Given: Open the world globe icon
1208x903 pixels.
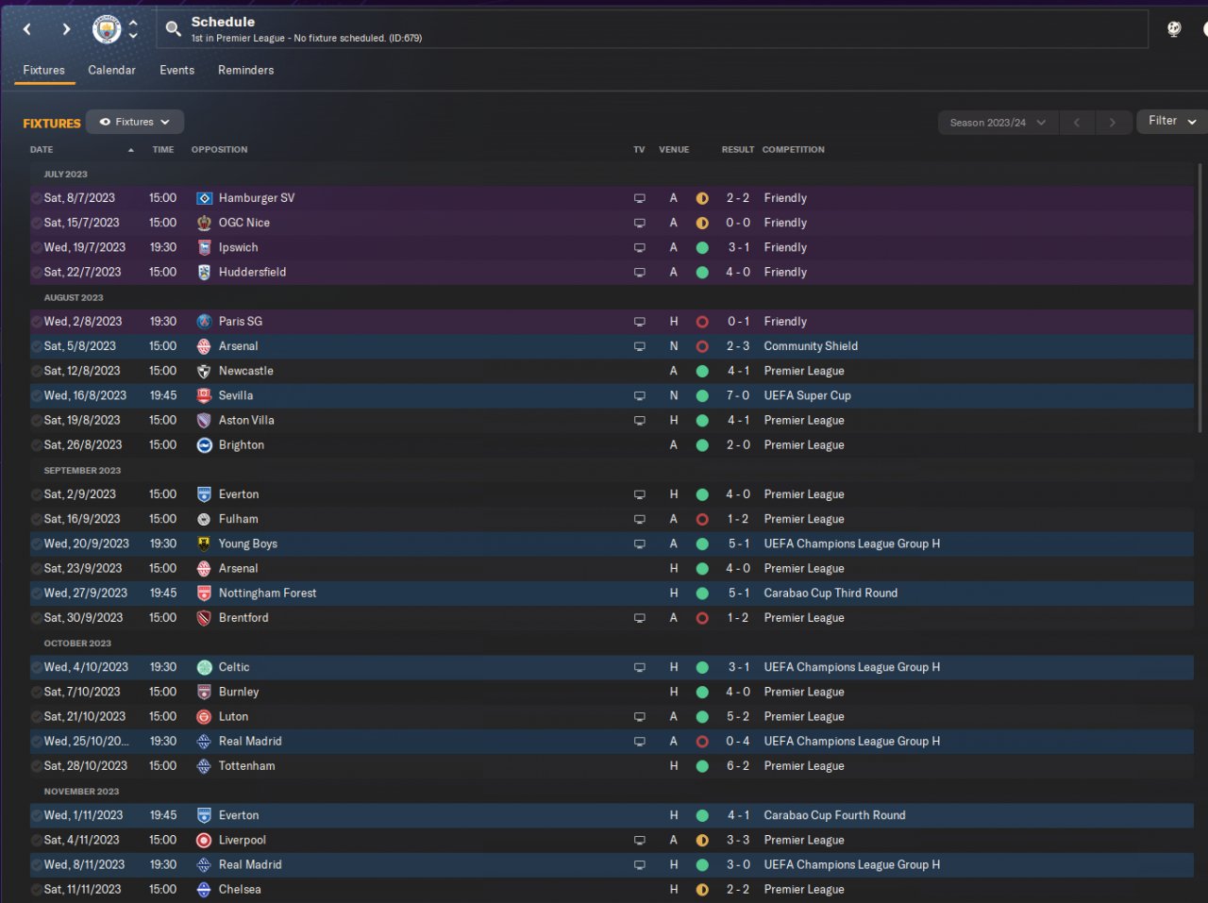Looking at the screenshot, I should click(1174, 29).
